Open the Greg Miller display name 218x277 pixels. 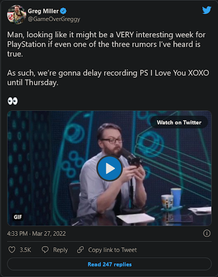tap(43, 11)
